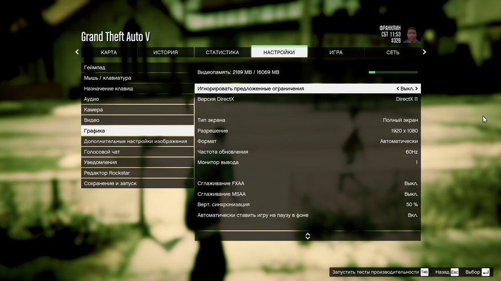Click the СБТ 11:53 time display

pyautogui.click(x=391, y=34)
